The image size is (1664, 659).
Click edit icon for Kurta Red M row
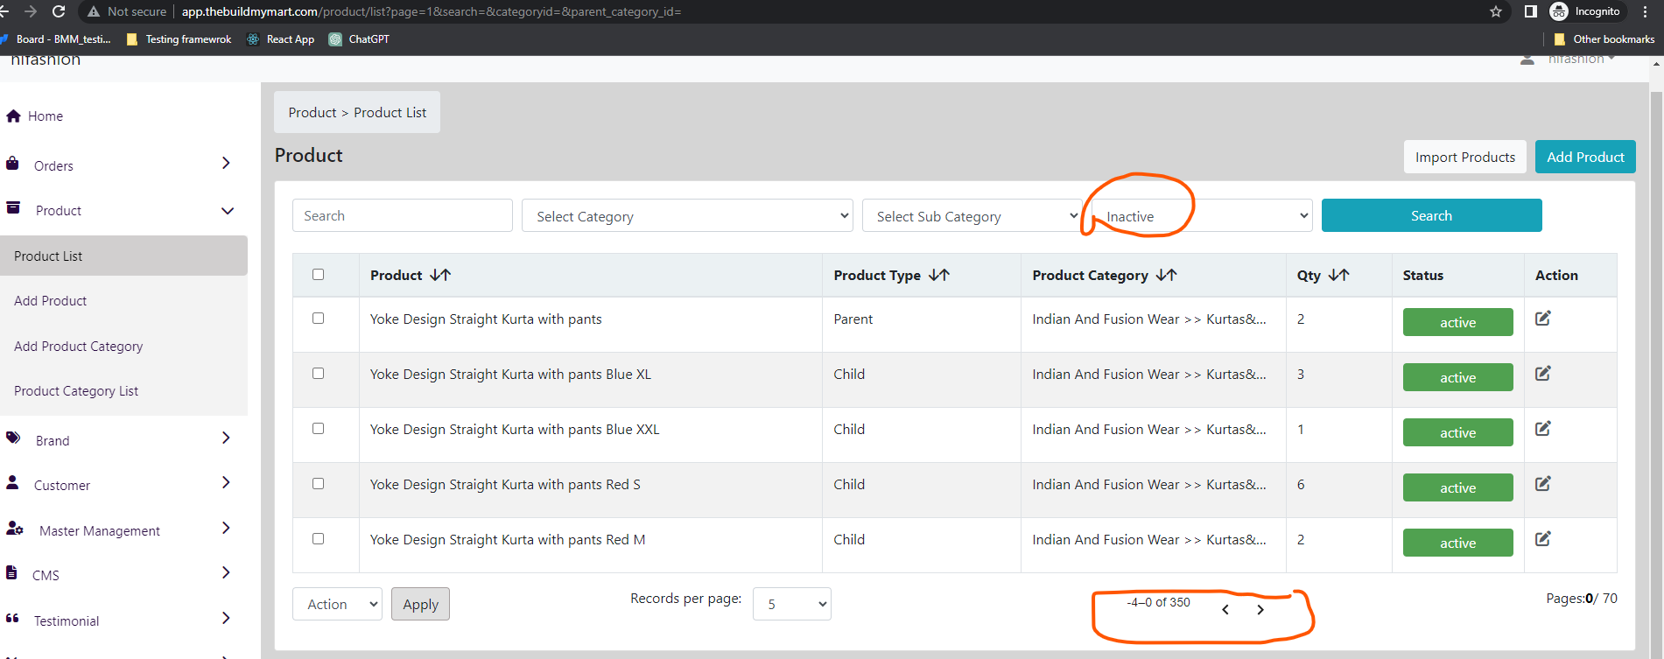coord(1543,539)
